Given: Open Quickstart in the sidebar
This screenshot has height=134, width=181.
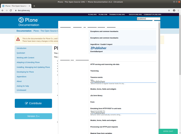Looking at the screenshot, I should (21, 53).
